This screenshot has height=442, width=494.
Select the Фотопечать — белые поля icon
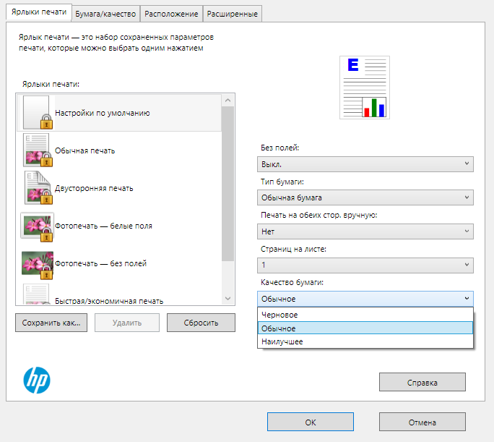37,225
